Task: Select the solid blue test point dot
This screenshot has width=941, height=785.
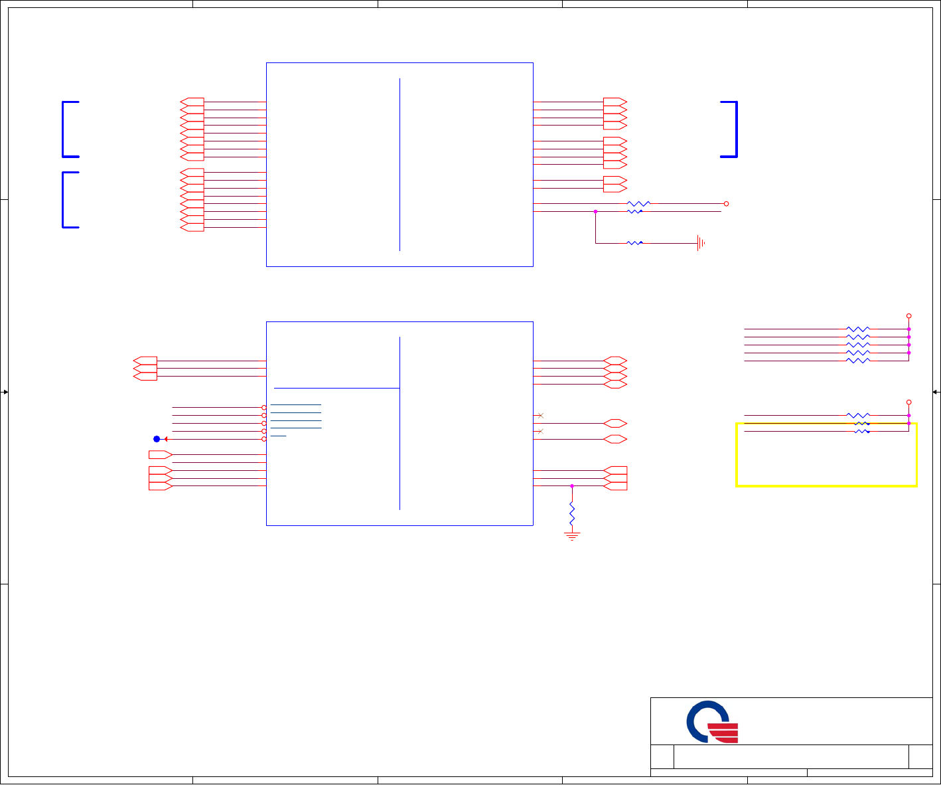Action: (x=157, y=439)
